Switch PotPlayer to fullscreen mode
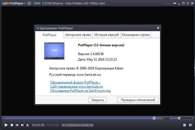This screenshot has width=195, height=130. click(188, 3)
